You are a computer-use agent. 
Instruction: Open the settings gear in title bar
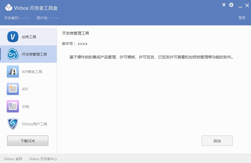click(x=231, y=5)
